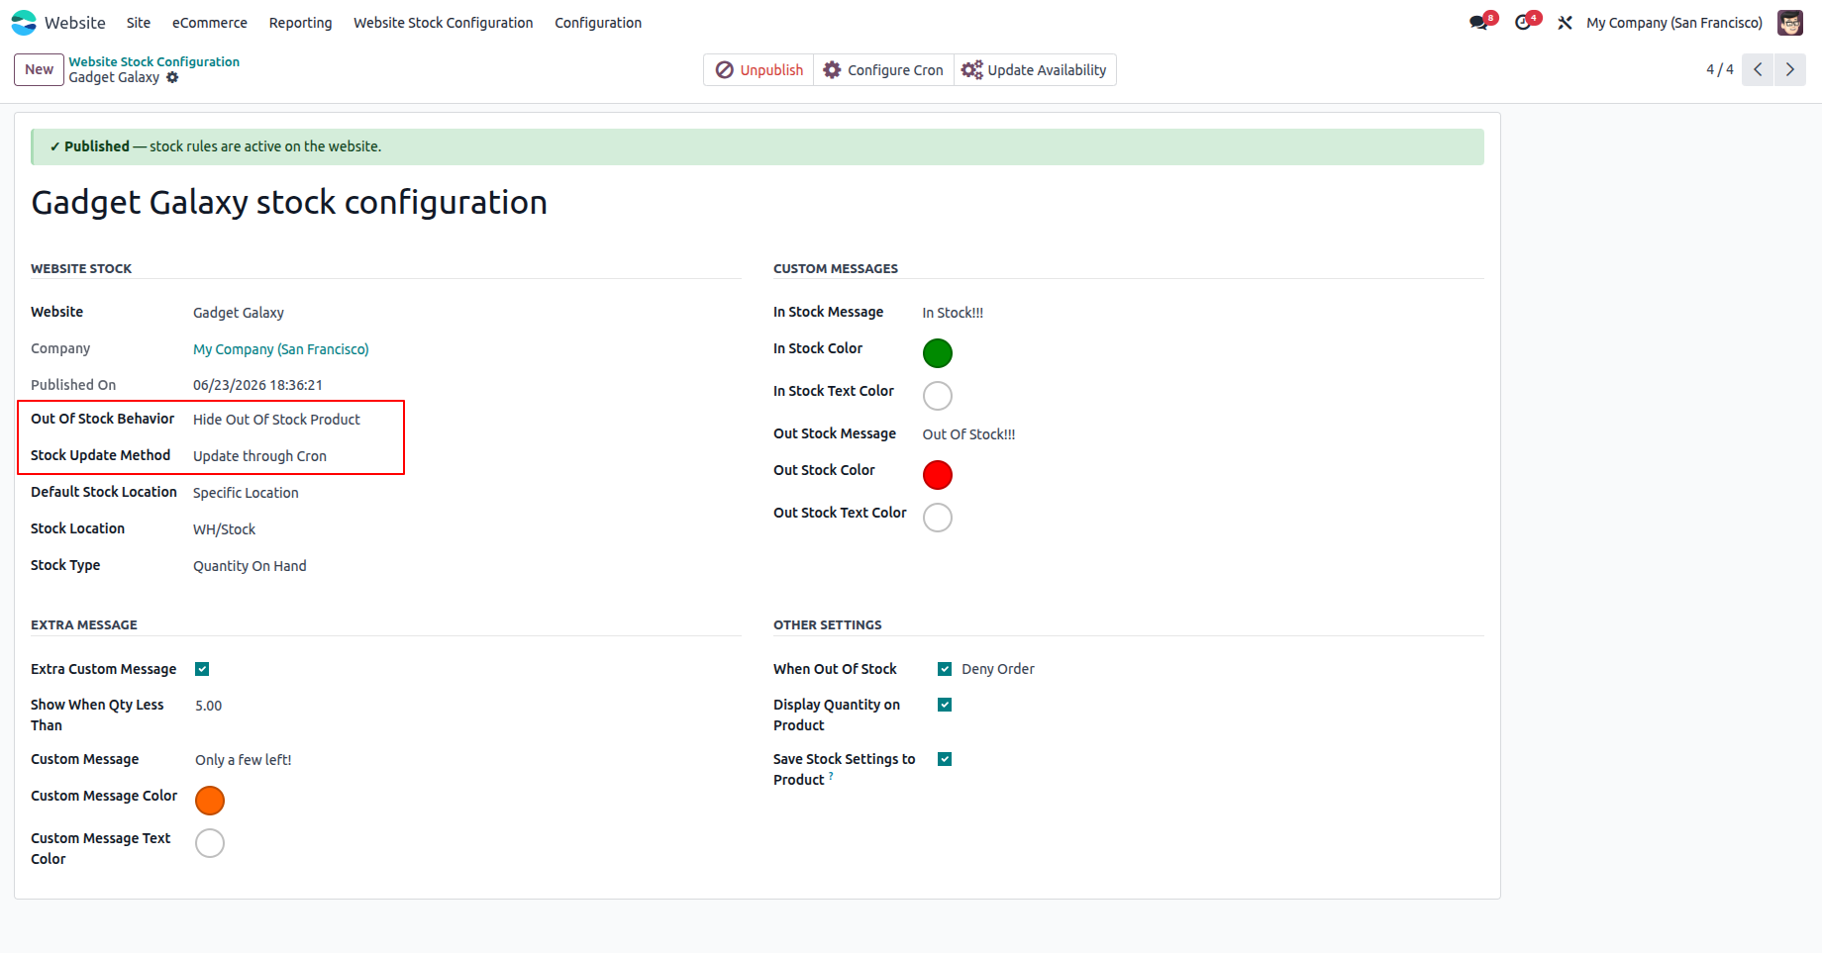Screen dimensions: 1822x953
Task: Open the user avatar menu
Action: point(1790,23)
